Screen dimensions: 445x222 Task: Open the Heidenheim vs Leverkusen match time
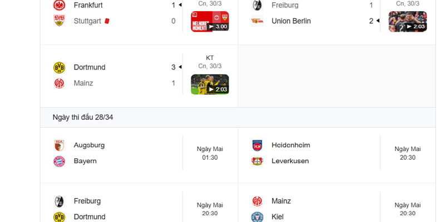408,153
